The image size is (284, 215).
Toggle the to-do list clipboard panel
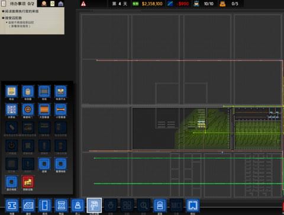point(4,4)
